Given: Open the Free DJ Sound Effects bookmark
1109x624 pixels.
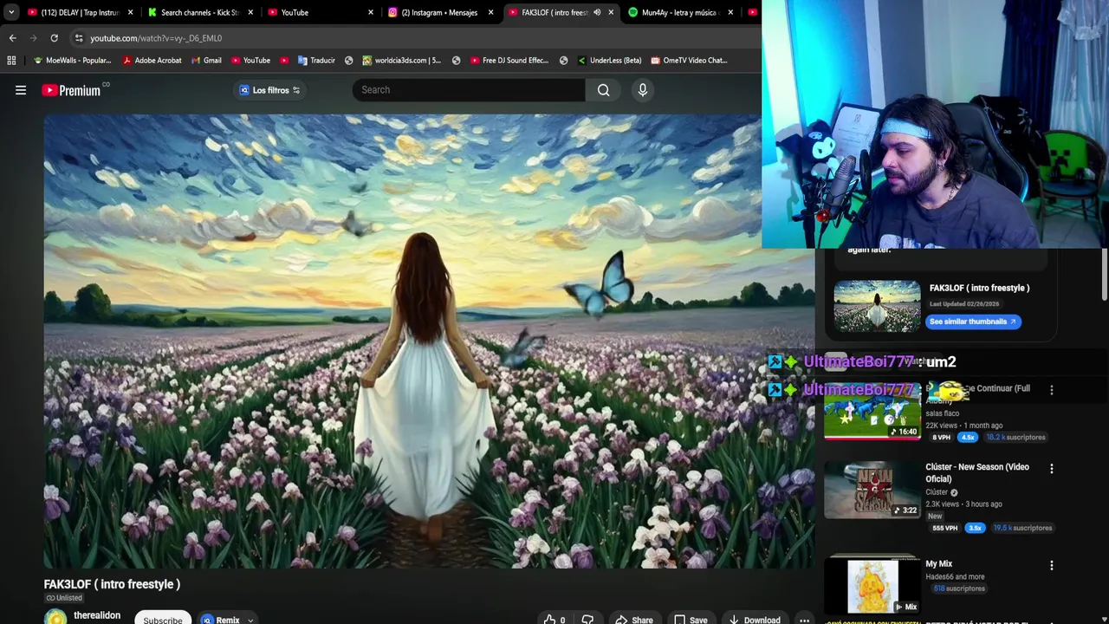Looking at the screenshot, I should 509,61.
